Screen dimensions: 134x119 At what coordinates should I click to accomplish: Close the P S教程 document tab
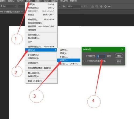[x=22, y=11]
